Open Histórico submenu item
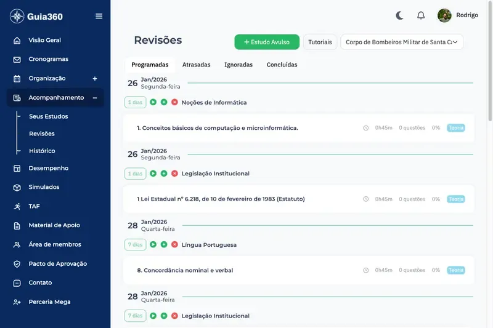 (x=42, y=151)
